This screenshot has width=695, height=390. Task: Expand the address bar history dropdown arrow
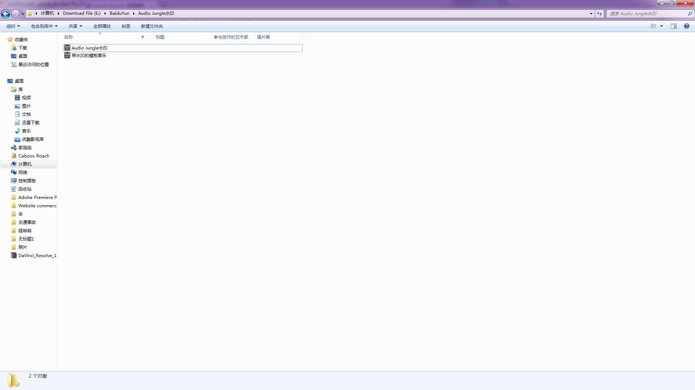coord(591,13)
